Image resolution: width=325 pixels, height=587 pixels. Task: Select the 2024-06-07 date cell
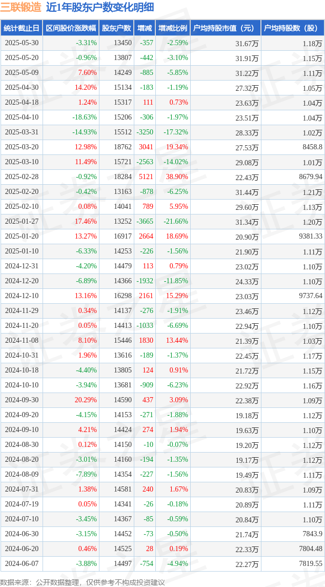point(22,563)
